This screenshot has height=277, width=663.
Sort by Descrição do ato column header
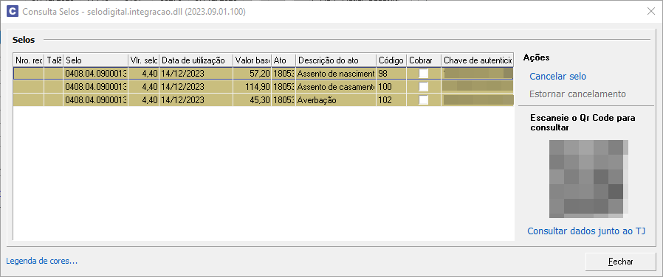pyautogui.click(x=336, y=60)
